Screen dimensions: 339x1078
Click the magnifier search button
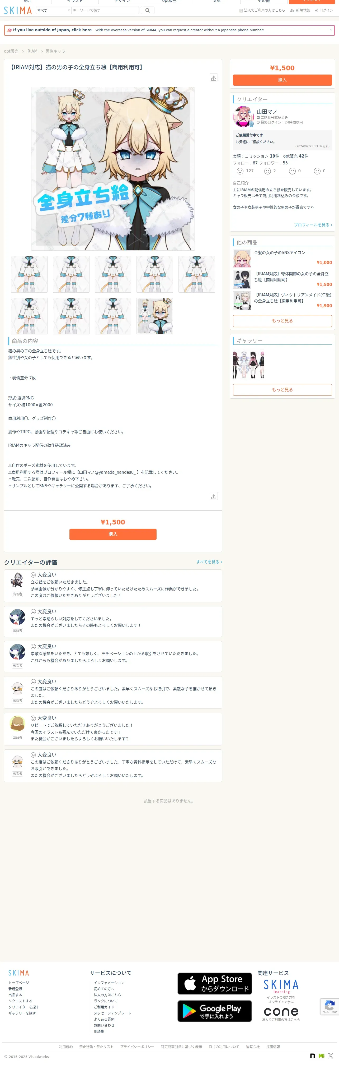pos(148,11)
